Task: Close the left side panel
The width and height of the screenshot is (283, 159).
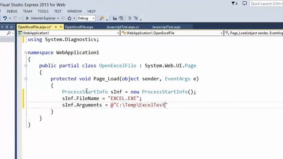Action: click(x=11, y=27)
